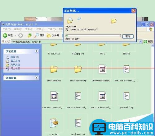155x136 pixels.
Task: Expand the Details (详细信息) panel
Action: click(36, 78)
